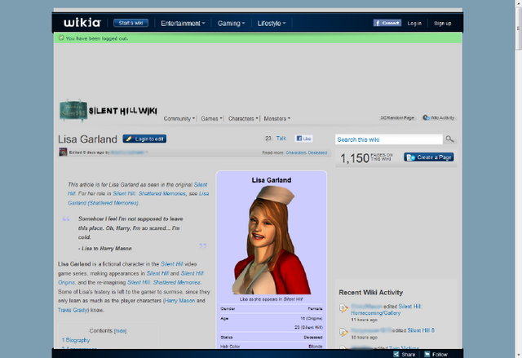Expand the Games menu
The height and width of the screenshot is (358, 522).
[211, 118]
